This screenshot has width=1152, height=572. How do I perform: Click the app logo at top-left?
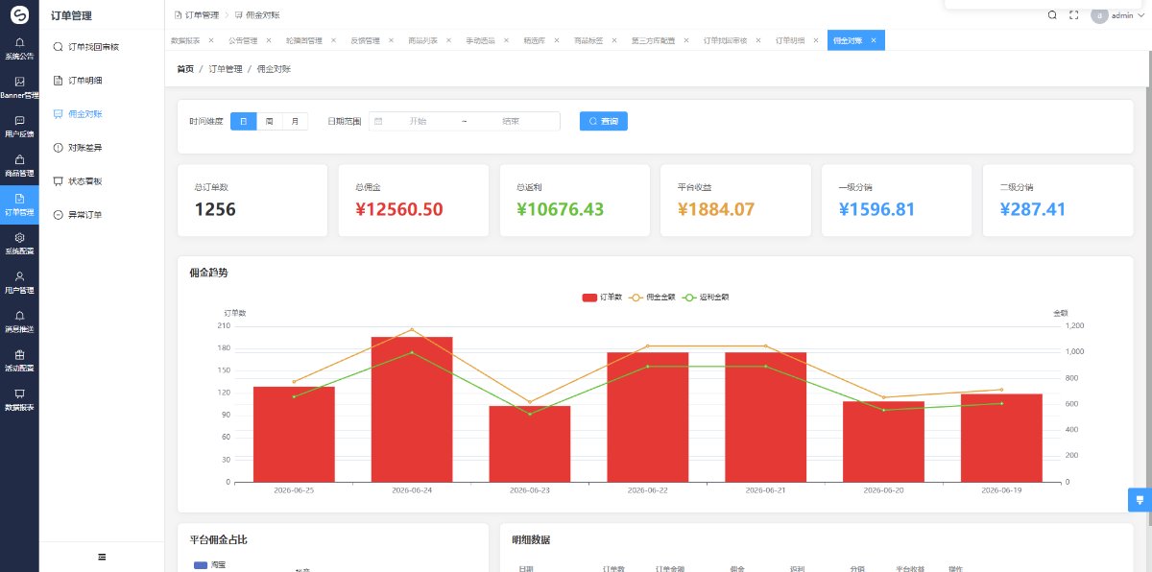point(19,14)
